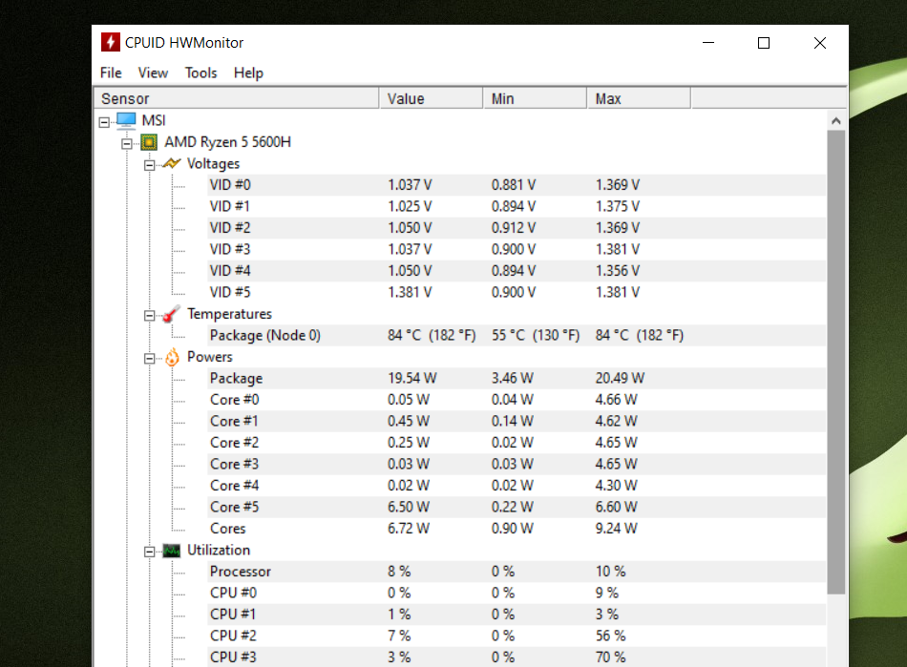
Task: Select the Core #4 power row
Action: [517, 485]
